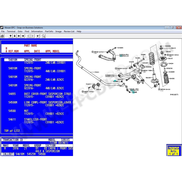Click the TITAN XD(A61) model text

click(x=59, y=143)
